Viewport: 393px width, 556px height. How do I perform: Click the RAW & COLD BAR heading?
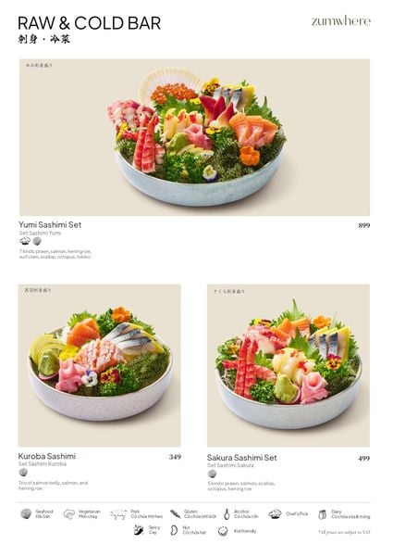coord(89,23)
